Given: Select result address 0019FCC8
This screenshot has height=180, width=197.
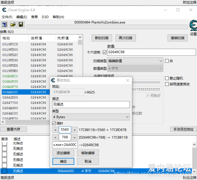Looking at the screenshot, I should (x=10, y=44).
